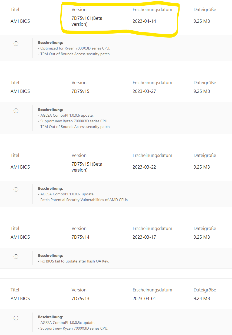
Task: Click the info icon for BIOS 7D75v13
Action: (16, 318)
